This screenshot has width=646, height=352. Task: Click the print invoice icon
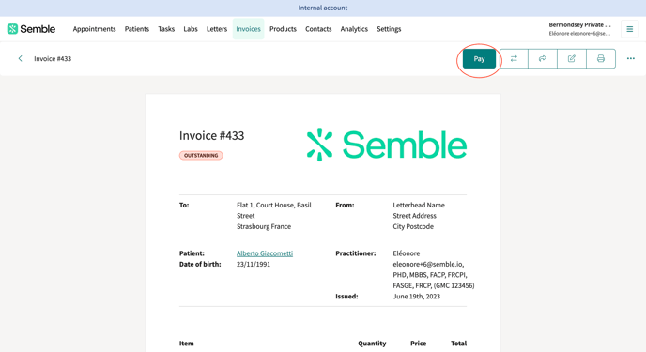tap(601, 58)
